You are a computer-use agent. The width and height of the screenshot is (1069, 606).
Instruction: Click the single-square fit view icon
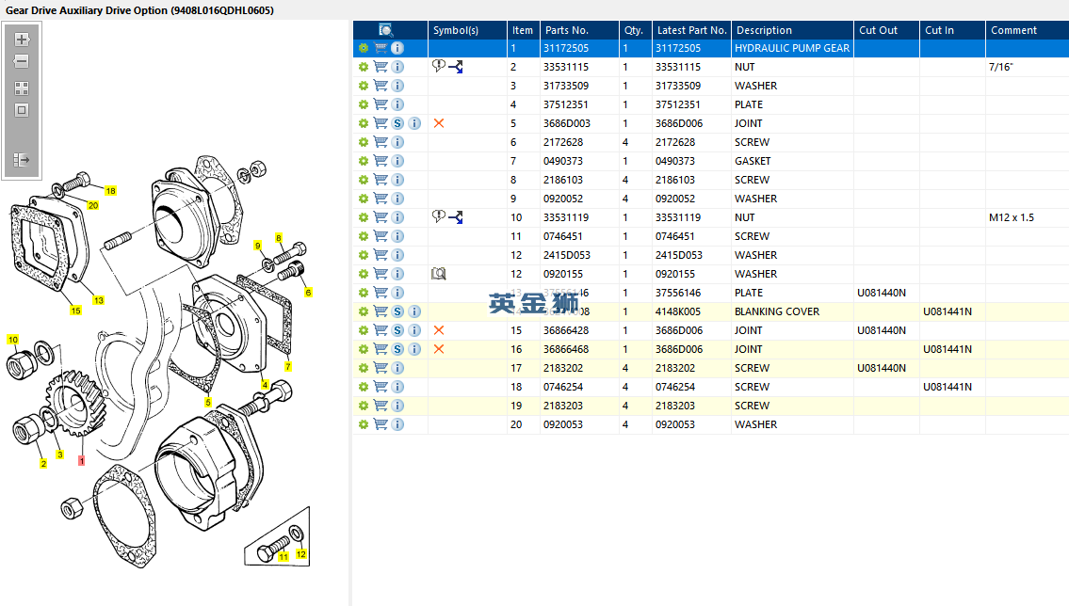tap(22, 110)
